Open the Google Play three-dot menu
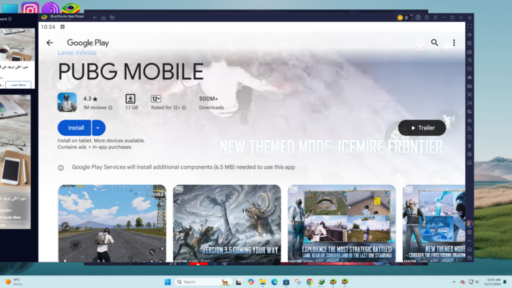Viewport: 512px width, 288px height. [454, 43]
